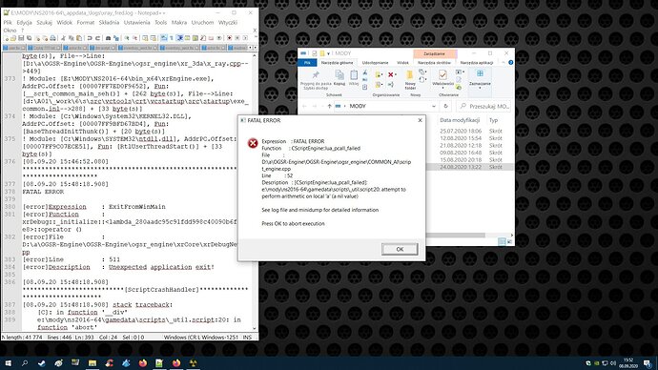Click the Plik tab in Explorer window

(x=307, y=63)
